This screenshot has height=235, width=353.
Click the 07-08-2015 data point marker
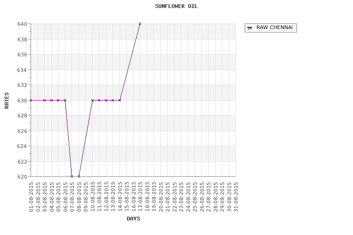(72, 176)
